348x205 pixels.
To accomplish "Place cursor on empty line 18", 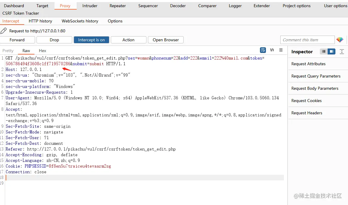I will click(144, 177).
